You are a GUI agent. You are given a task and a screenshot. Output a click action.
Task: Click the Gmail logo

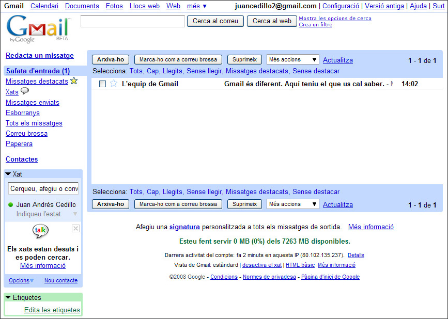coord(38,29)
